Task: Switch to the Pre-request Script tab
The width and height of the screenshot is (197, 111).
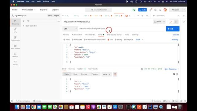Action: pyautogui.click(x=114, y=35)
